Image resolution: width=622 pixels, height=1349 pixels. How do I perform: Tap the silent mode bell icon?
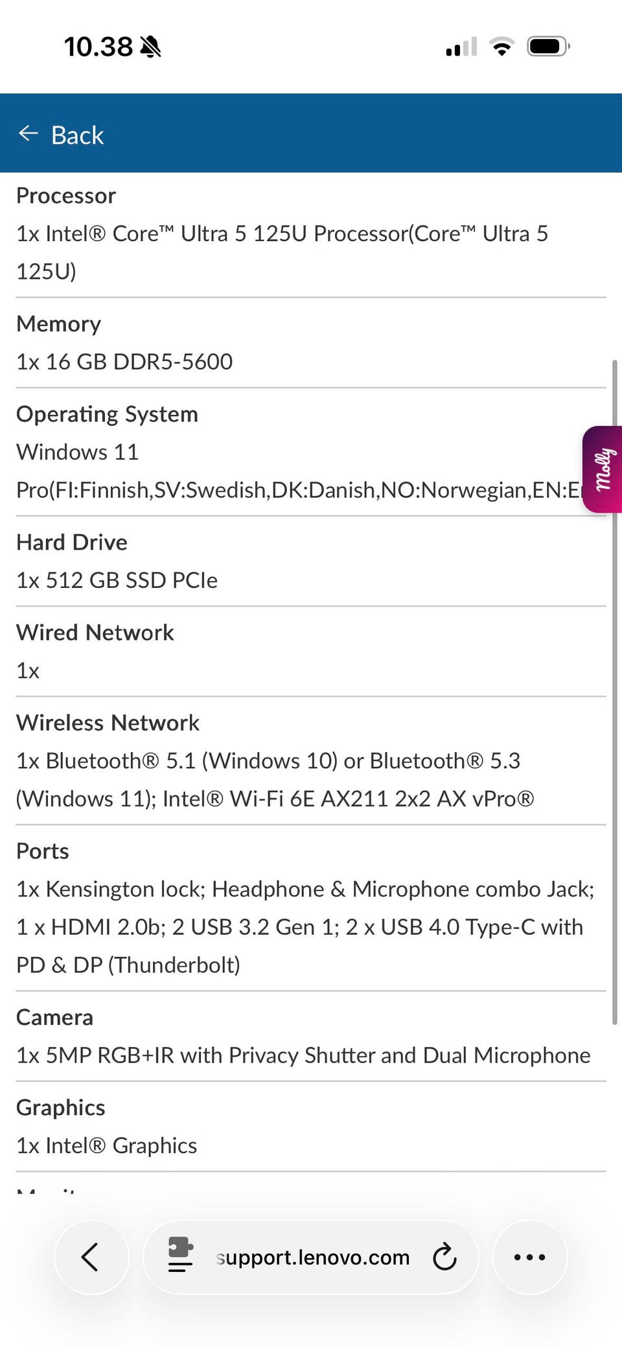pos(150,47)
